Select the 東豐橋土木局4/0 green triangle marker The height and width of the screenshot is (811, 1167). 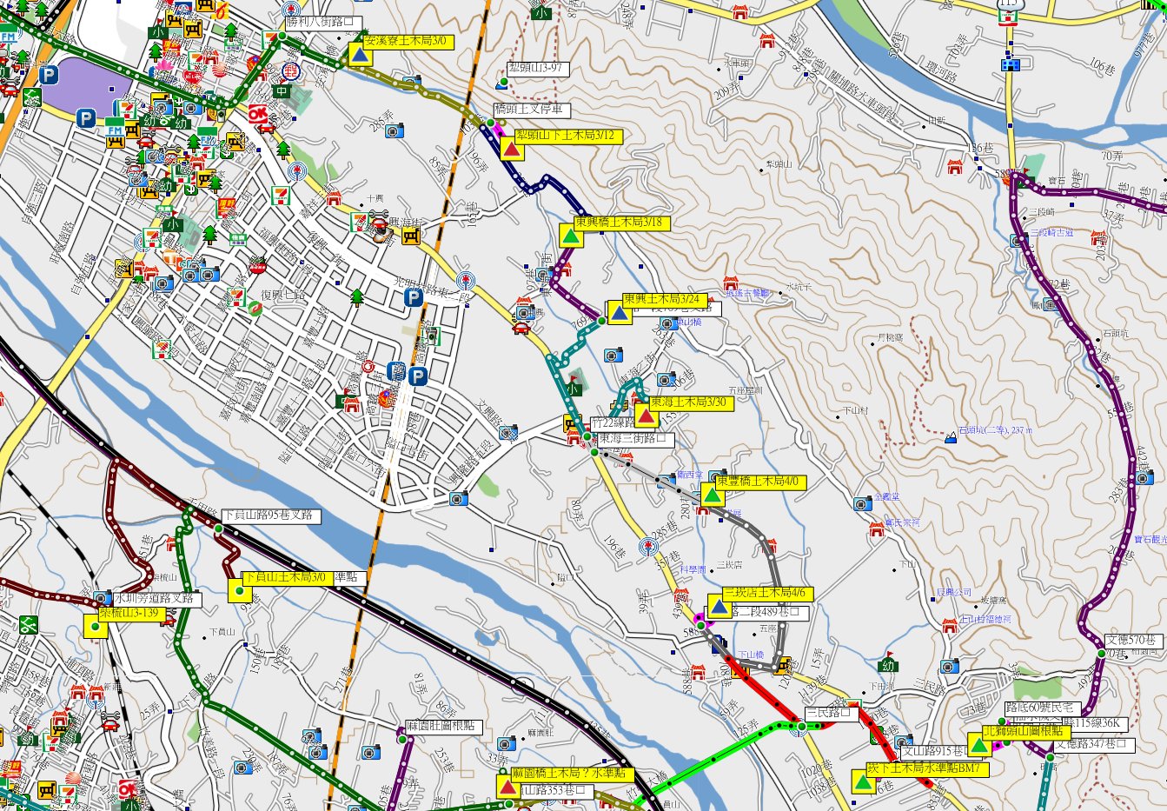point(712,495)
